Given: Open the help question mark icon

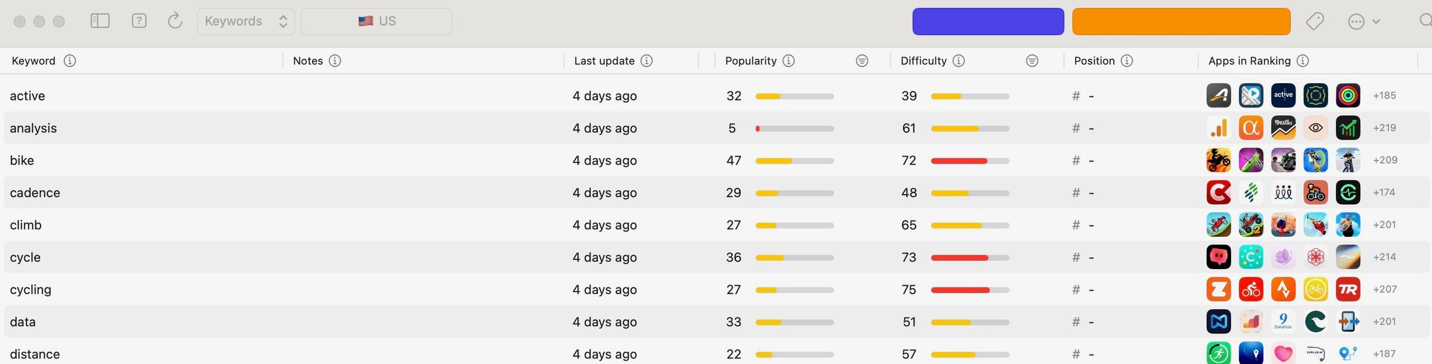Looking at the screenshot, I should 139,21.
